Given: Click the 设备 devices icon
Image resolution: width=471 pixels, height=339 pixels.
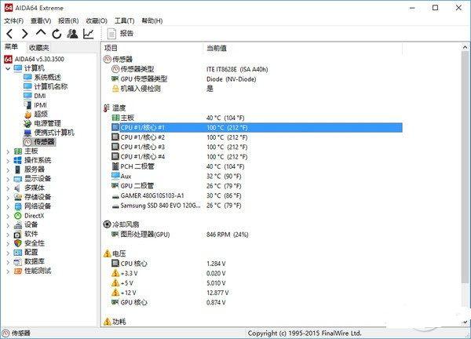Looking at the screenshot, I should point(18,225).
